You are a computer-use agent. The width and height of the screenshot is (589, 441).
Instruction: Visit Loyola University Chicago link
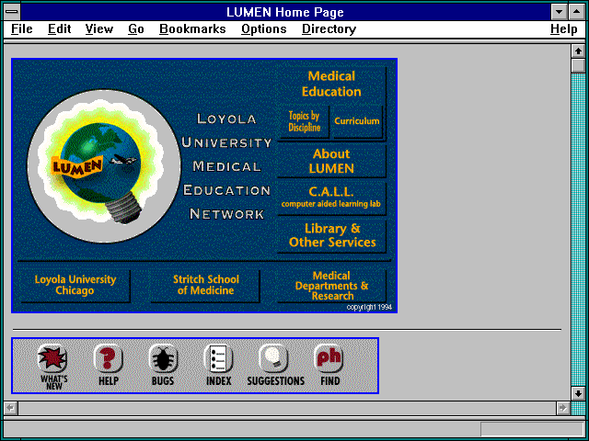pos(75,285)
